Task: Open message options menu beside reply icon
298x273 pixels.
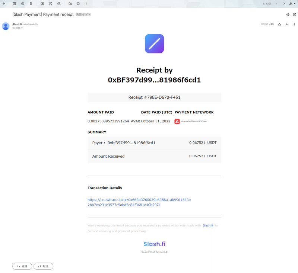Action: (x=295, y=24)
